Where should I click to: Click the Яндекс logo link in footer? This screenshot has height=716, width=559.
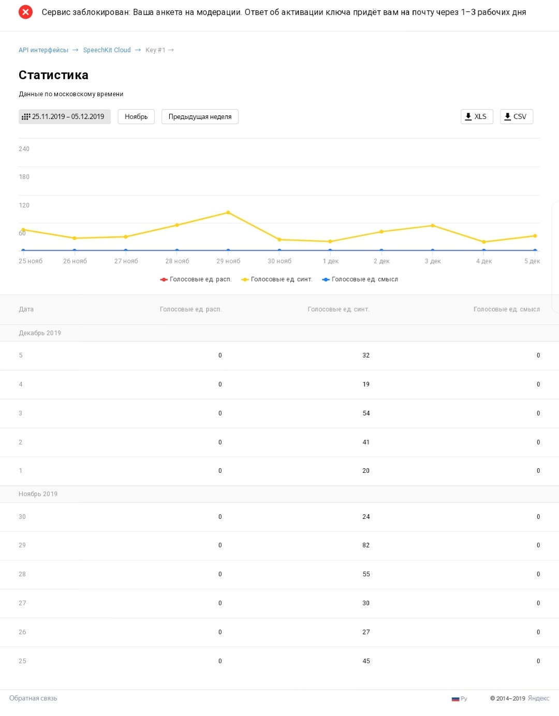(x=535, y=698)
